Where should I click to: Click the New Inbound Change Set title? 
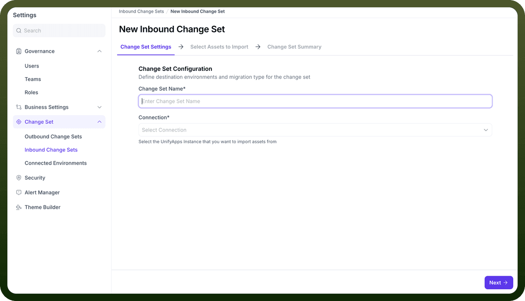point(172,29)
